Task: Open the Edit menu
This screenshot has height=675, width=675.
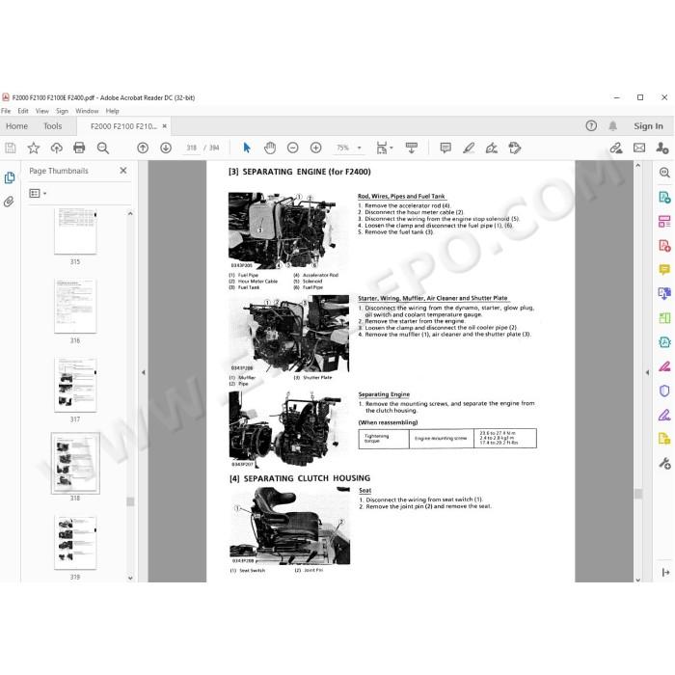Action: click(x=23, y=111)
